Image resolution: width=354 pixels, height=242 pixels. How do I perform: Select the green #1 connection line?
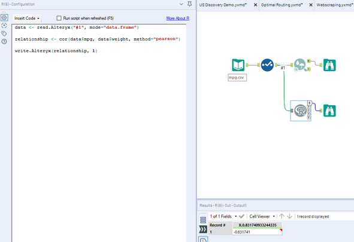284,90
